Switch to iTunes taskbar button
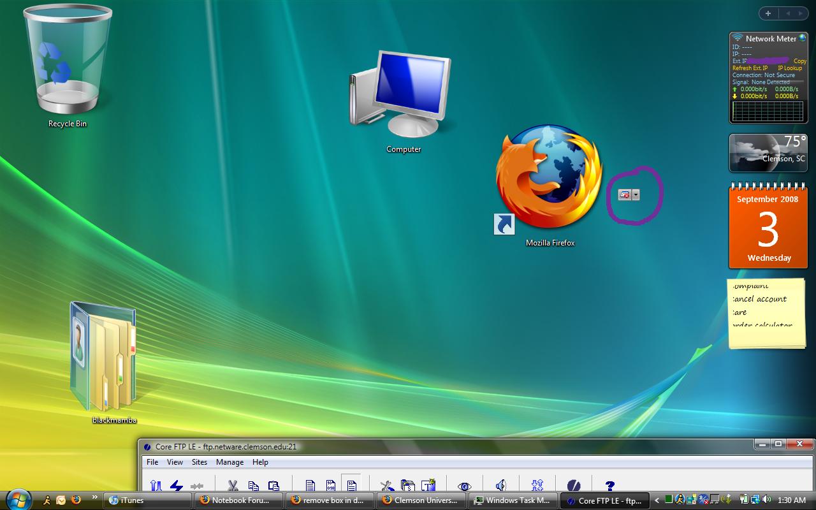This screenshot has height=510, width=816. (x=148, y=500)
